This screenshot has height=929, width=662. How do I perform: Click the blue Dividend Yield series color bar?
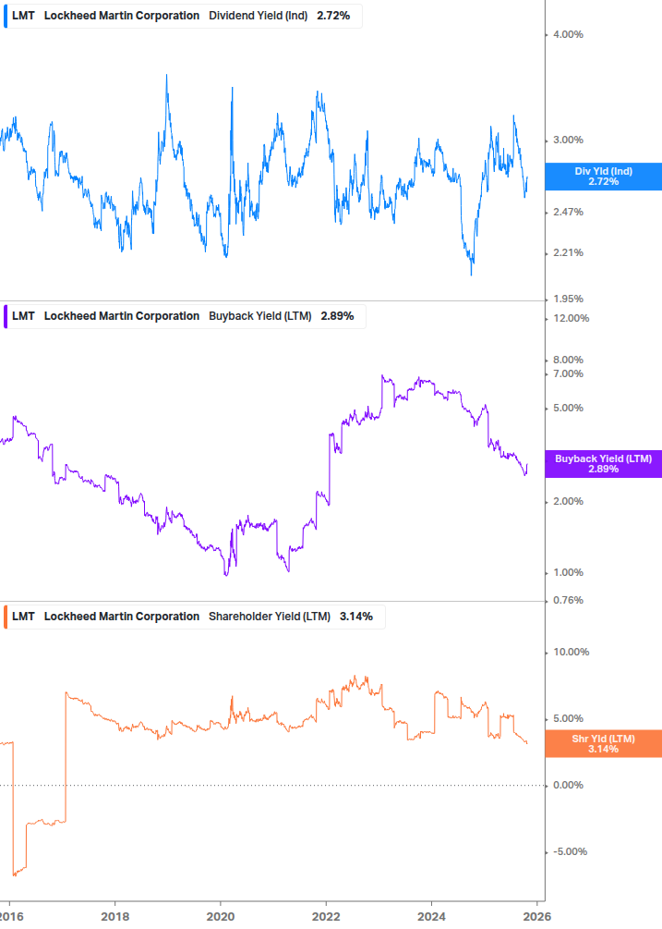point(6,16)
